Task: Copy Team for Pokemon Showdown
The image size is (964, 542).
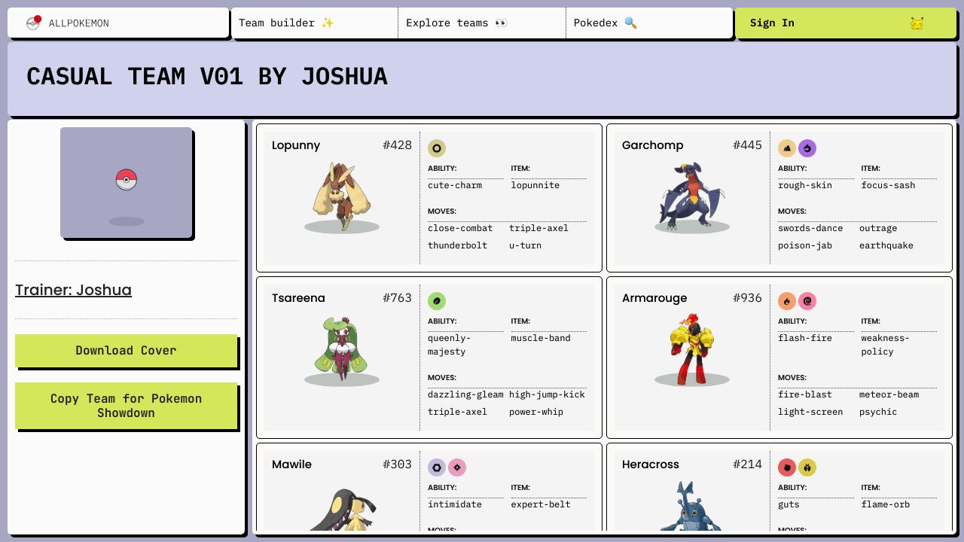Action: pyautogui.click(x=126, y=406)
